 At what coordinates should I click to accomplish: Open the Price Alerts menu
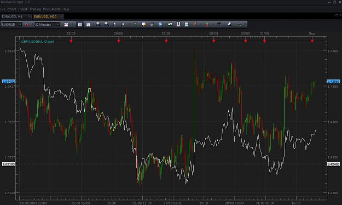51,9
